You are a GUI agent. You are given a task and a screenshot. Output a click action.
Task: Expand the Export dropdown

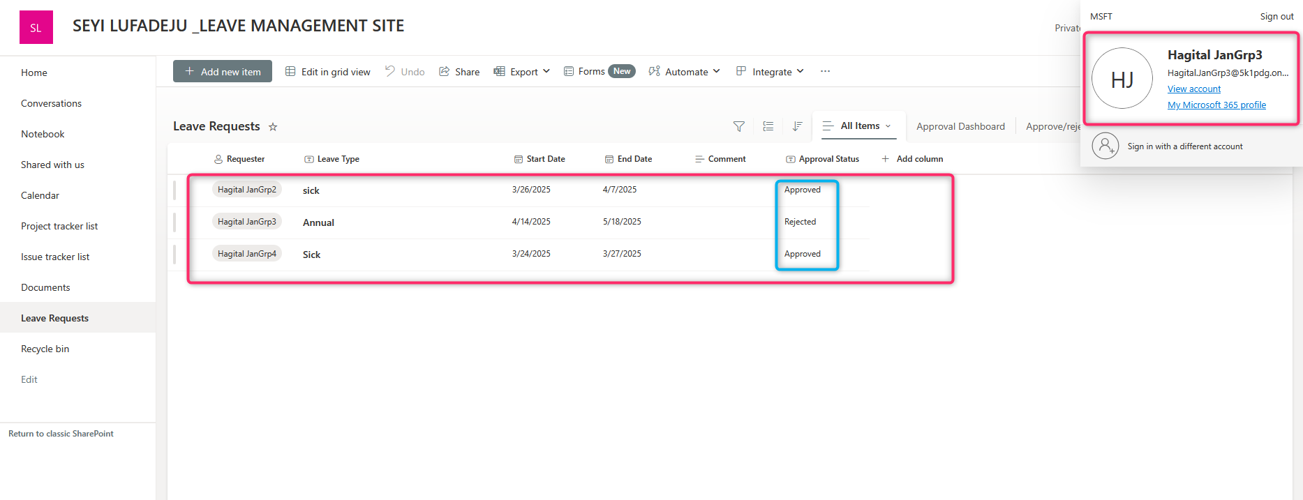click(x=522, y=72)
